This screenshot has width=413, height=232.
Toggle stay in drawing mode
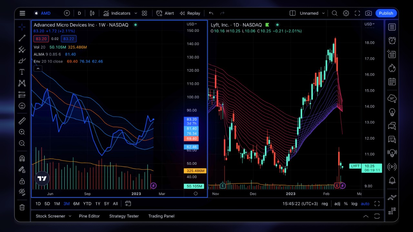pos(22,169)
